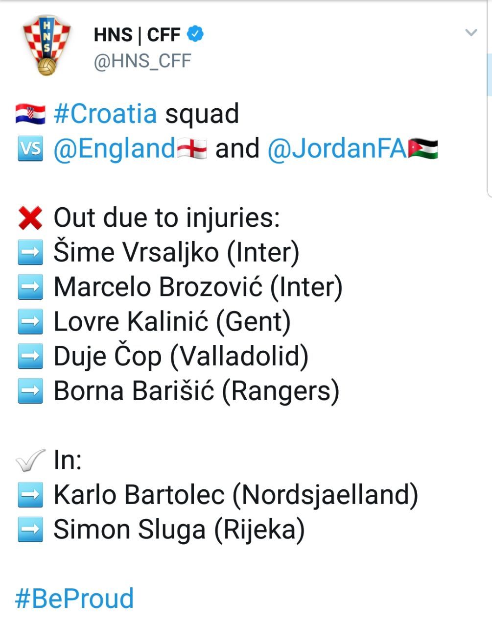Click the blue VS emoji icon
492x627 pixels.
pos(30,148)
